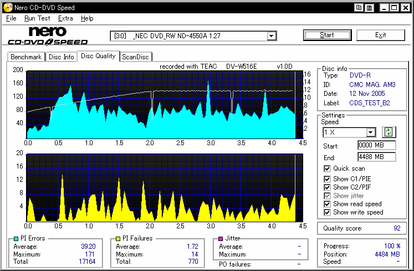Toggle Show read speed checkbox
This screenshot has height=271, width=414.
coord(327,204)
